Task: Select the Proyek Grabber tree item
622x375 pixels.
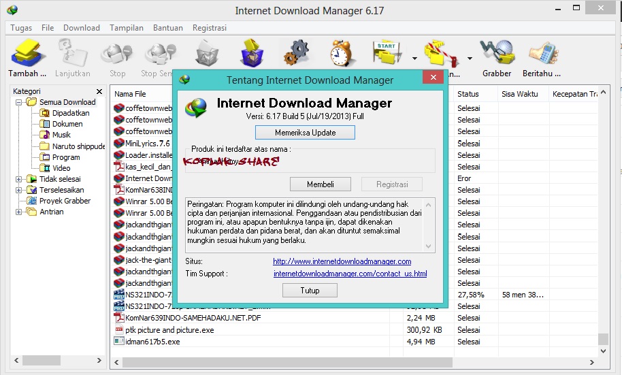Action: pyautogui.click(x=65, y=201)
